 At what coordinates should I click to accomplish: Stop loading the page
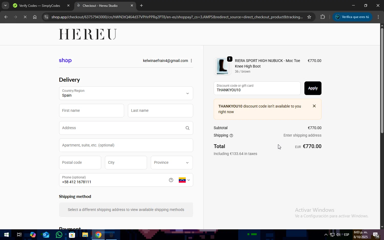click(x=25, y=17)
